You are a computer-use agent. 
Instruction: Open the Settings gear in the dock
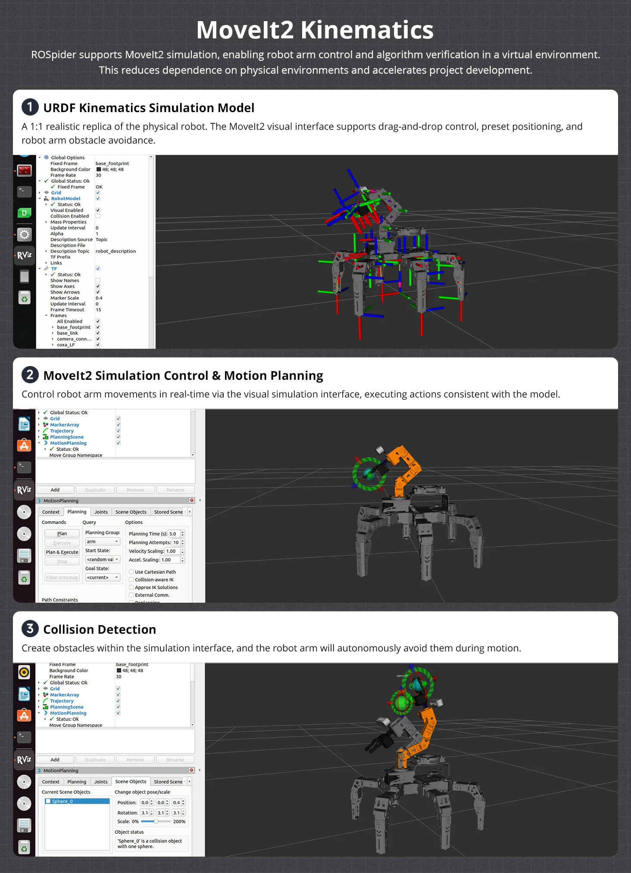point(24,235)
